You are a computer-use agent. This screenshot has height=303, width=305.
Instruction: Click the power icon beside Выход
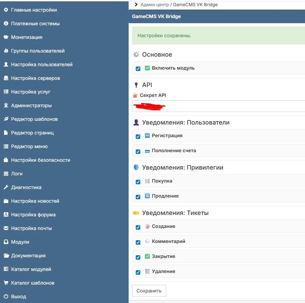(x=6, y=297)
